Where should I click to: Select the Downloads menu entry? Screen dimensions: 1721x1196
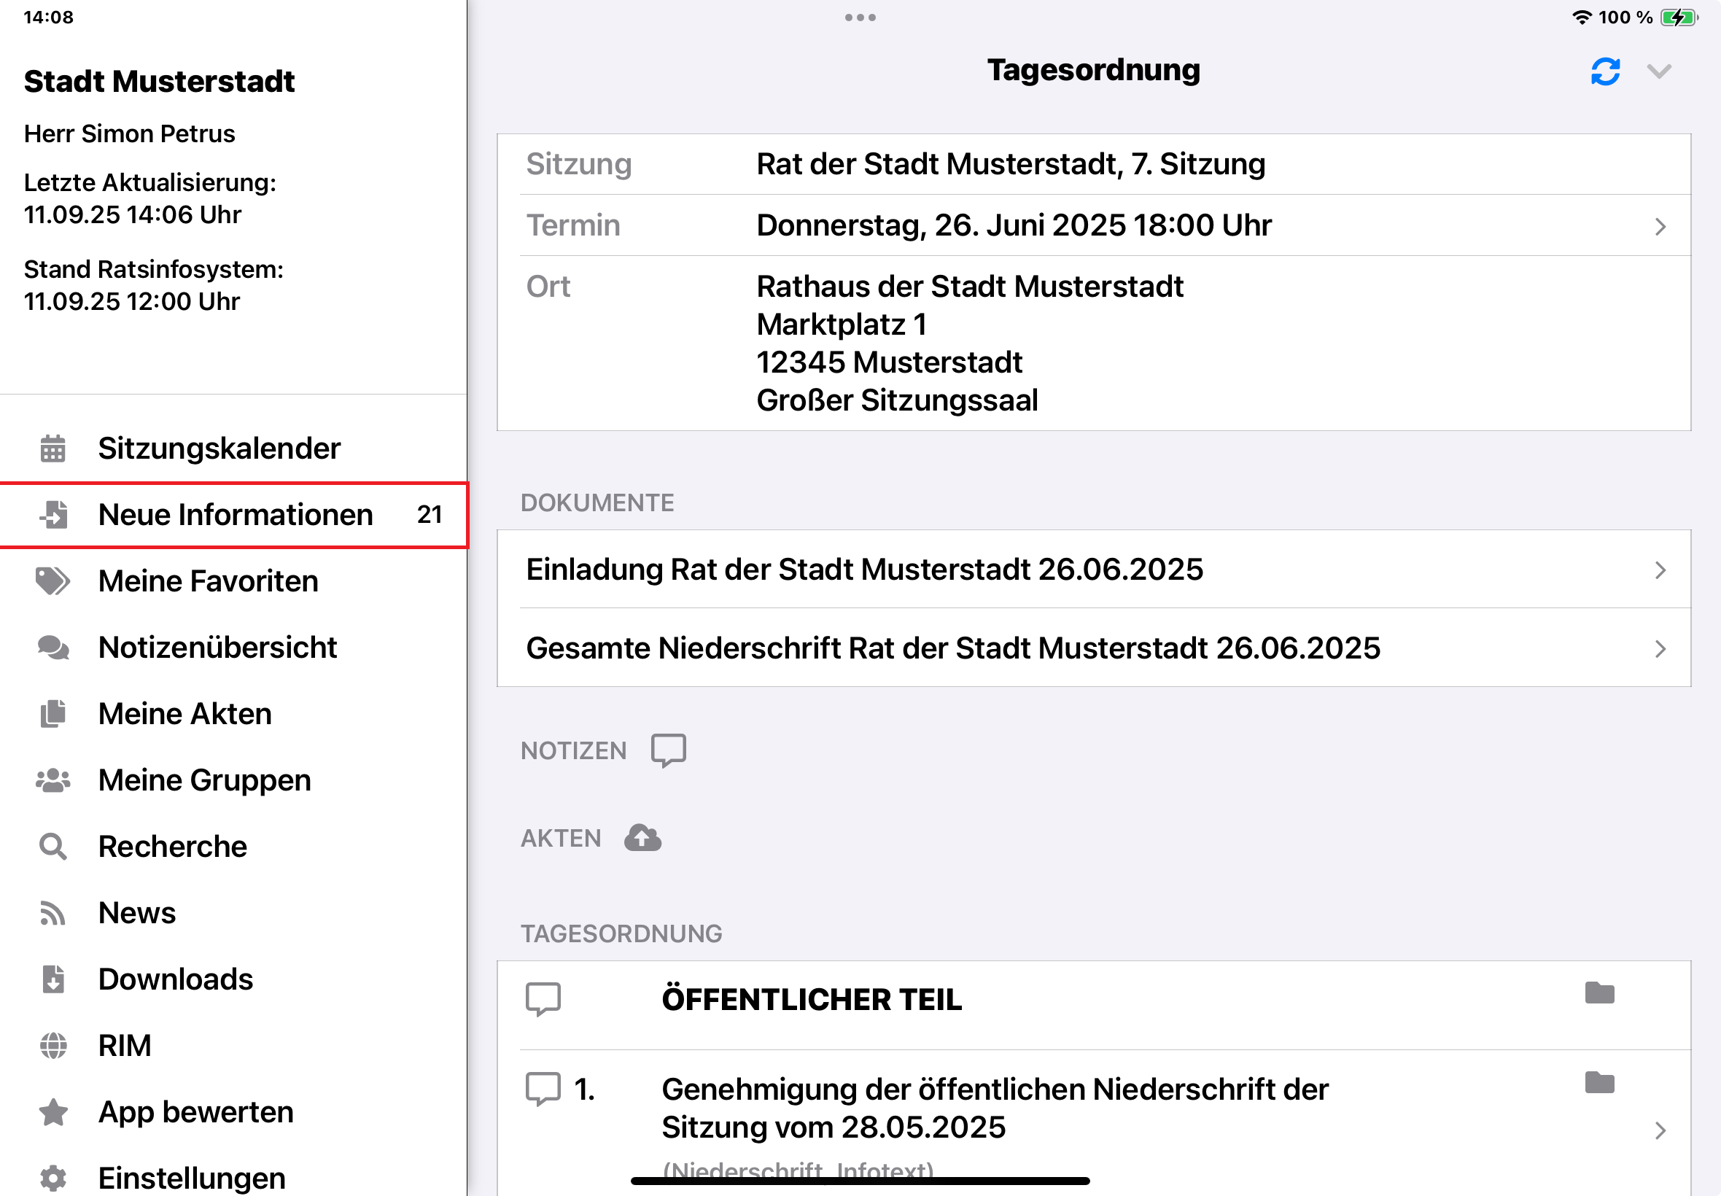coord(175,979)
